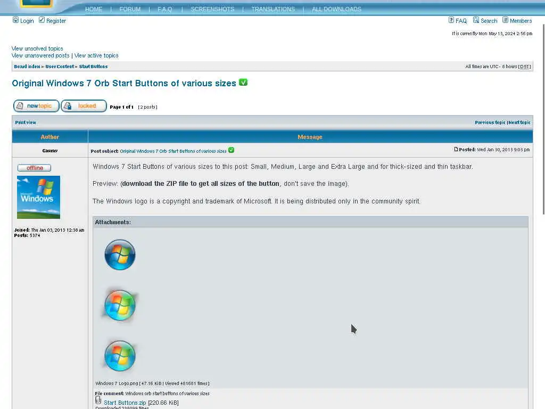This screenshot has height=409, width=545.
Task: Click green checkmark next to post subject
Action: (x=231, y=150)
